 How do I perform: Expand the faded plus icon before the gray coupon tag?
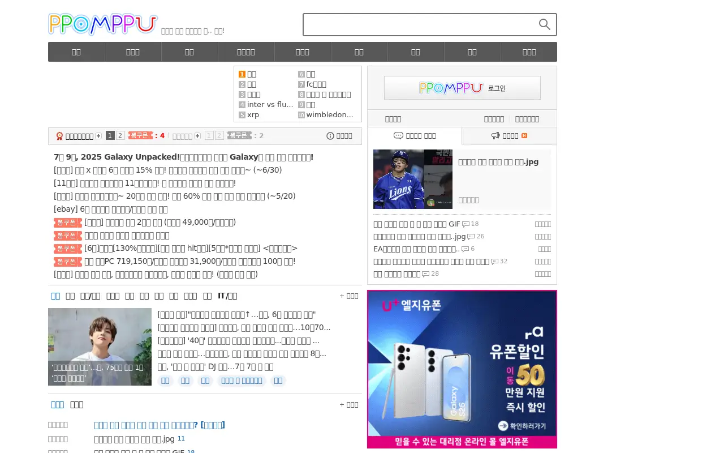[197, 136]
